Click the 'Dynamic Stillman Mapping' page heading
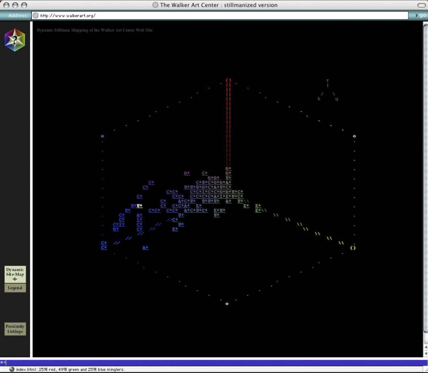The width and height of the screenshot is (428, 373). point(95,30)
